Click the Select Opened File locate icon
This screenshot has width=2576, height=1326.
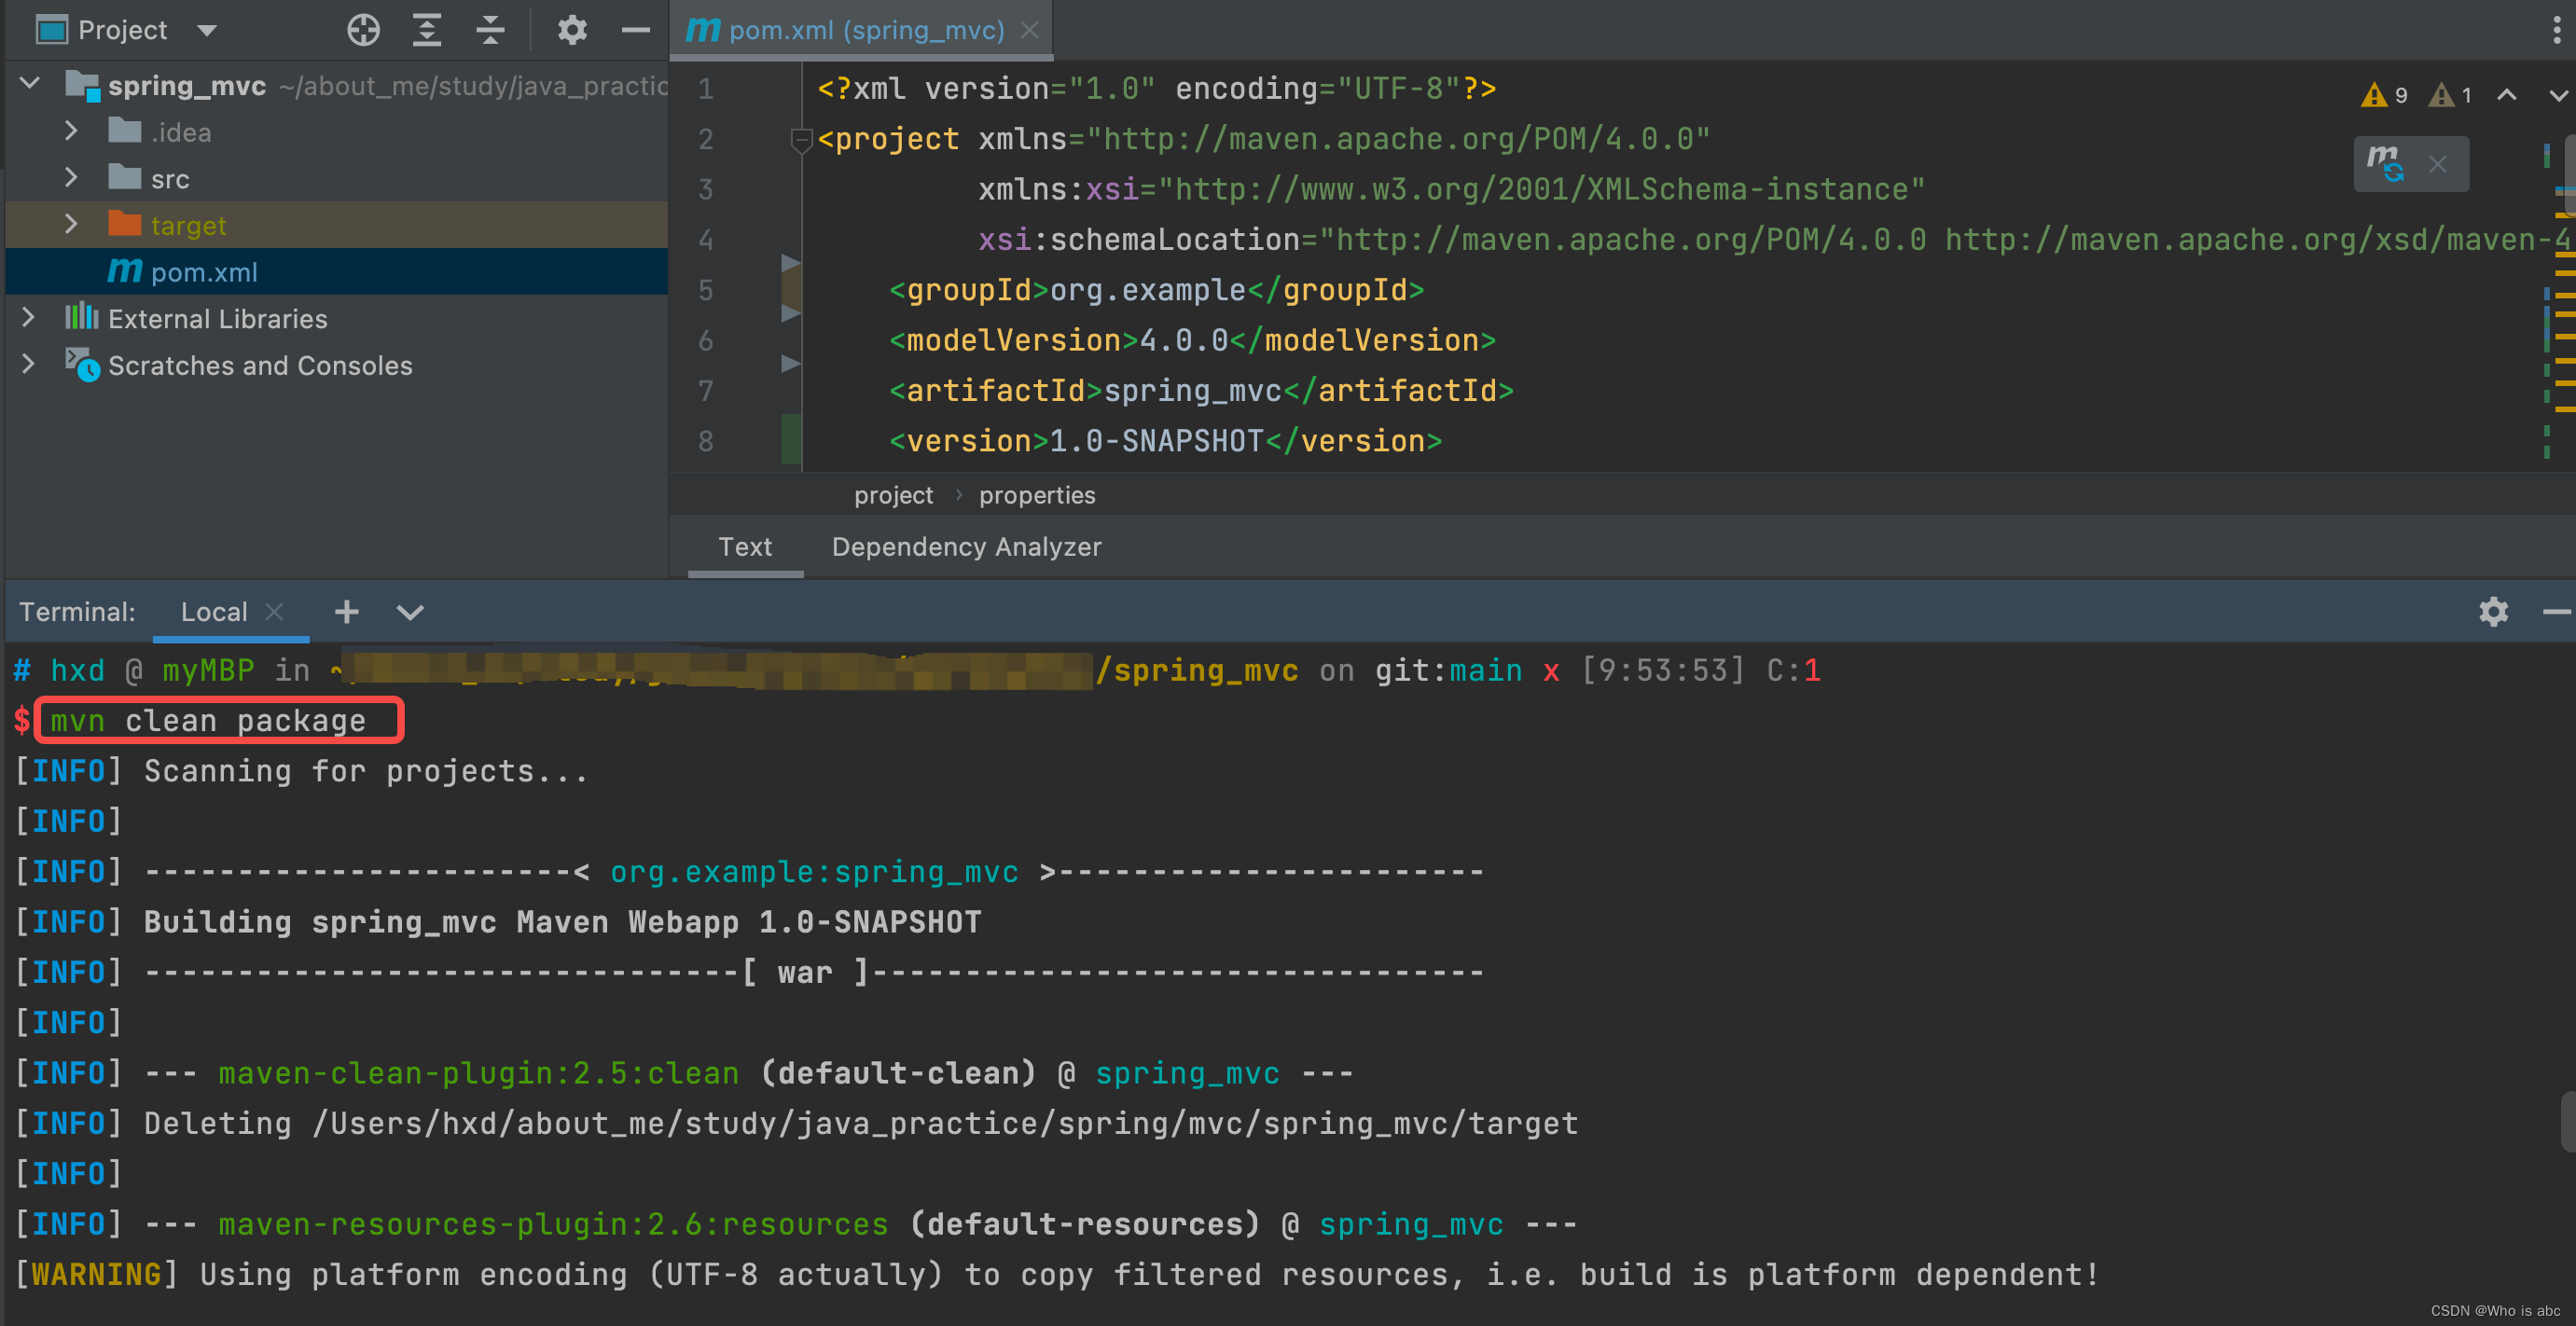tap(363, 30)
